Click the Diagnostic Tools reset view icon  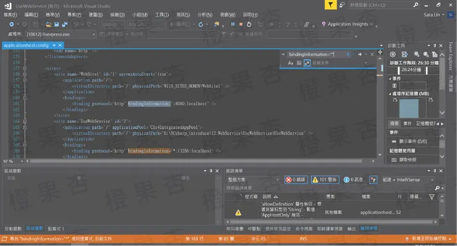pyautogui.click(x=435, y=54)
